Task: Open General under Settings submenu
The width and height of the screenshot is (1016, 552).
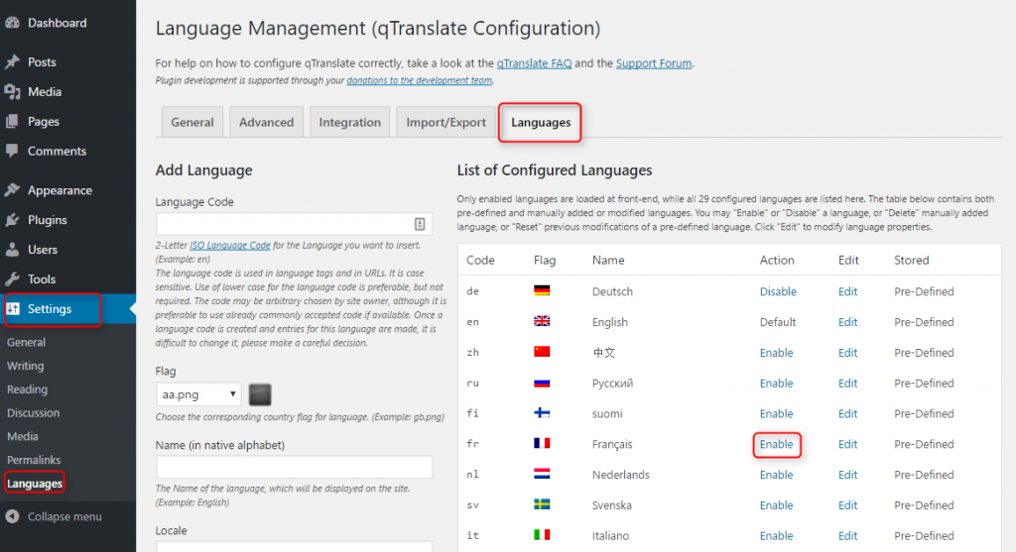Action: tap(26, 342)
